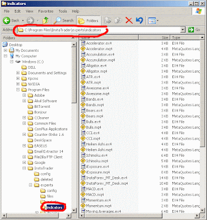Open the Edit menu
The image size is (207, 220).
[18, 12]
